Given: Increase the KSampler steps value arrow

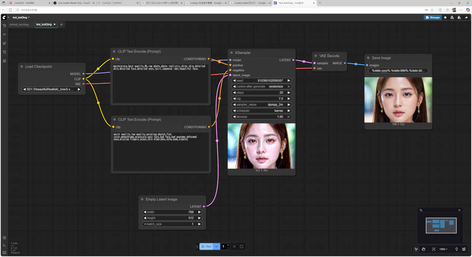Looking at the screenshot, I should (x=289, y=93).
